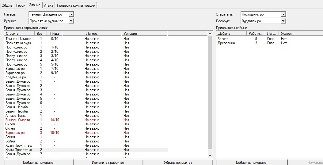Open Проверка конфигурации tab
323x165 pixels.
tap(76, 5)
